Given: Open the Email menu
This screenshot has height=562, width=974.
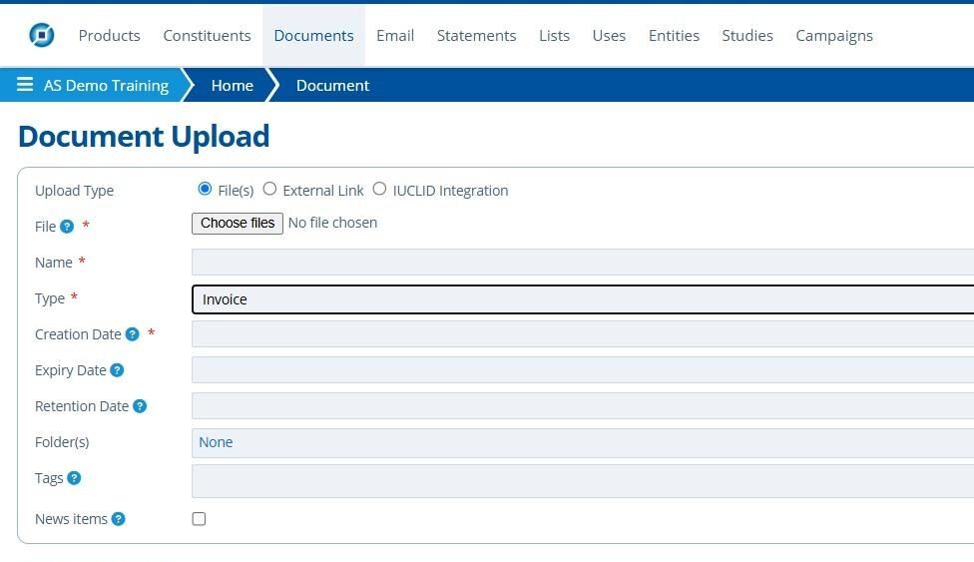Looking at the screenshot, I should (395, 35).
